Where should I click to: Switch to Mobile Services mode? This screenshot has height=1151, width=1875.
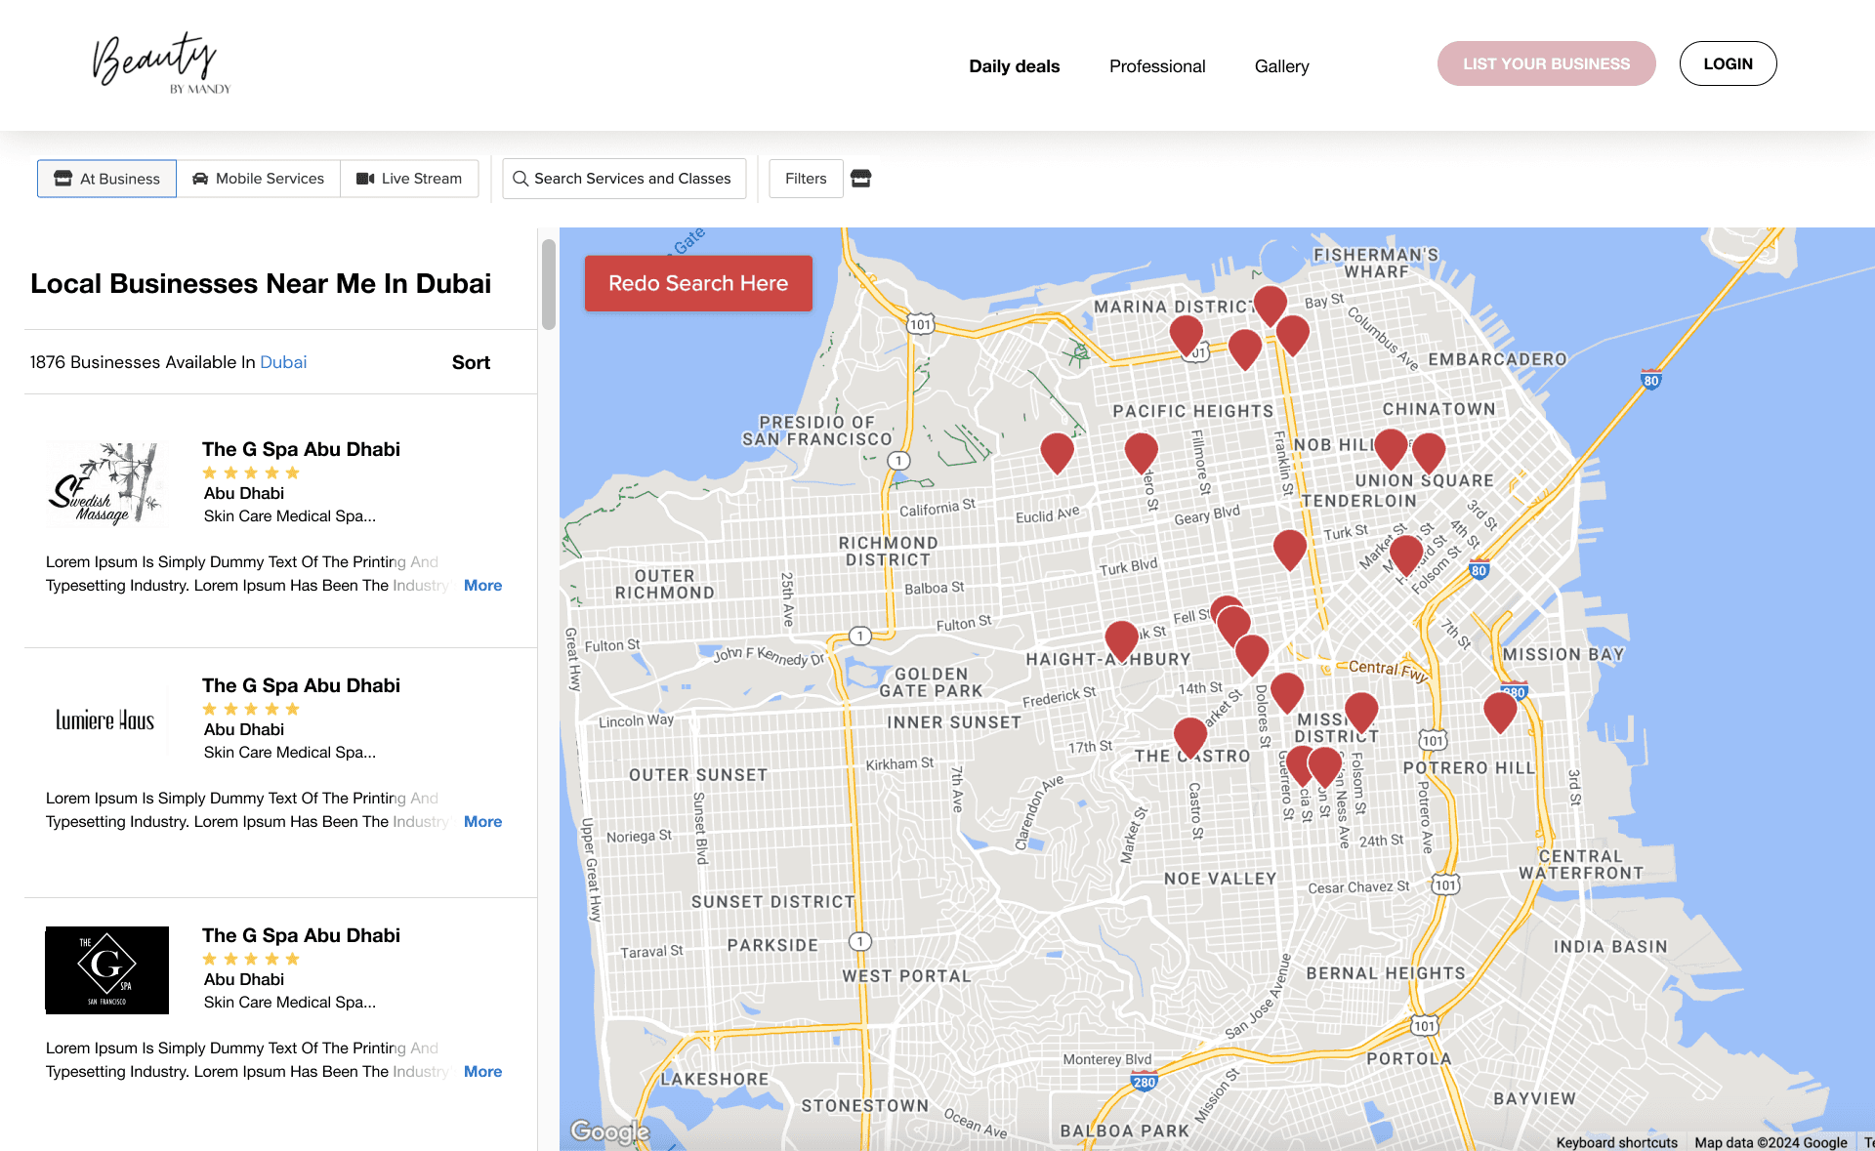(x=259, y=179)
